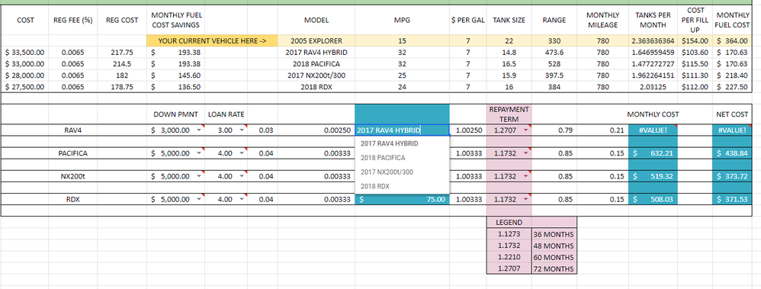The image size is (761, 289).
Task: Select the 60 MONTHS legend cell
Action: pyautogui.click(x=554, y=257)
